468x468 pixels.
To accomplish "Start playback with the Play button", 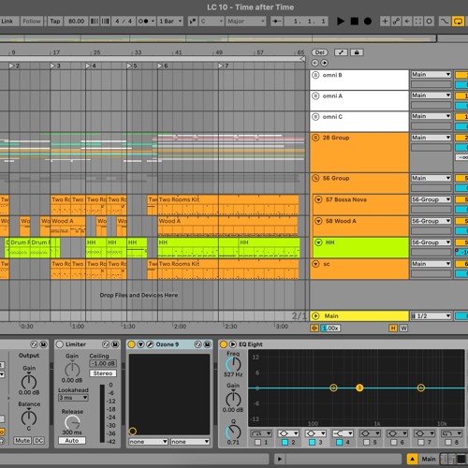I will (341, 22).
